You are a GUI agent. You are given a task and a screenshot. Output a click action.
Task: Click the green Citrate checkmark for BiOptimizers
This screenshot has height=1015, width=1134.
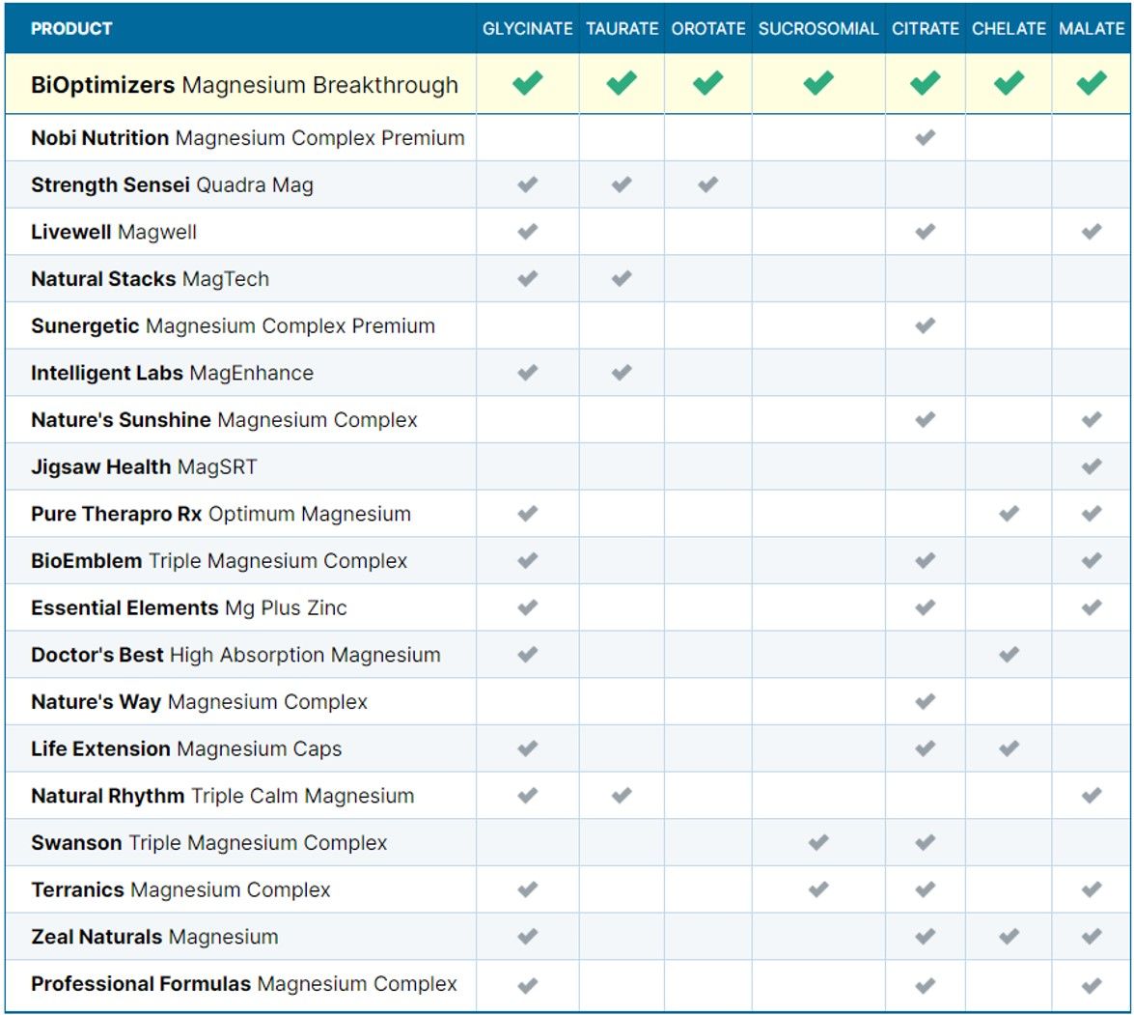[x=925, y=83]
